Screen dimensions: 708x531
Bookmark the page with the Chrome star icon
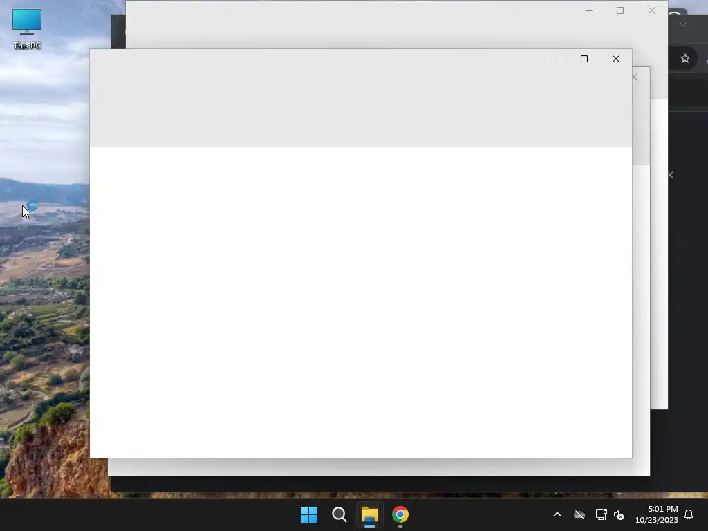(685, 58)
